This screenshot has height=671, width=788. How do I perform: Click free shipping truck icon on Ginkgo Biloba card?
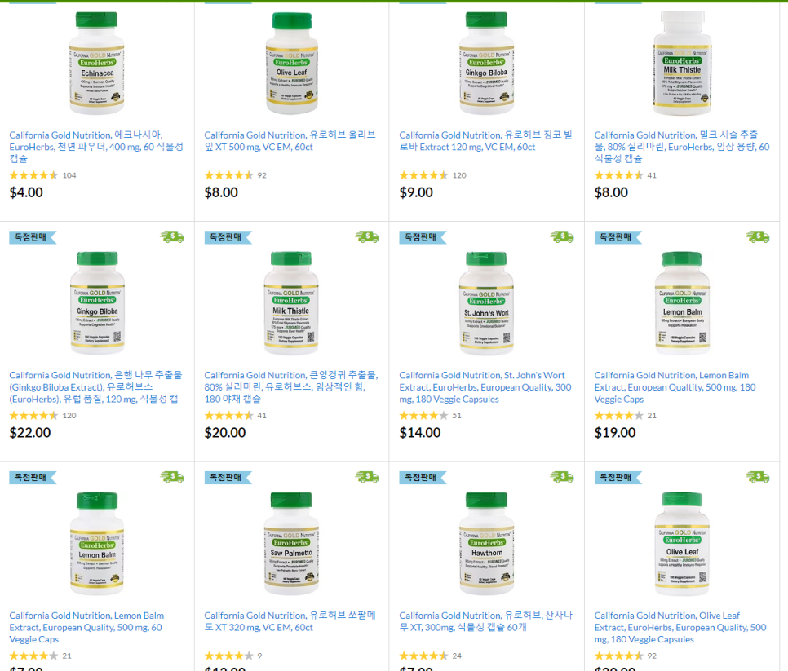pos(172,236)
